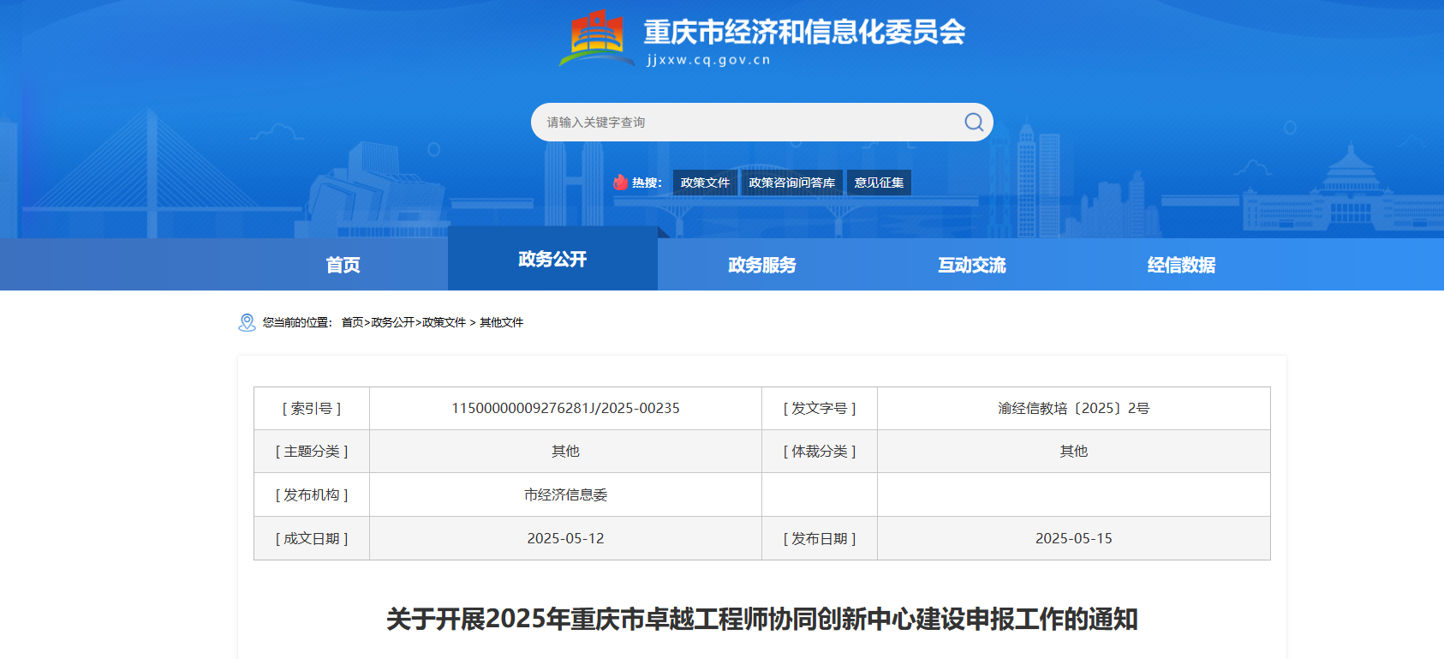Click the keyword search input field
The width and height of the screenshot is (1444, 659).
point(745,123)
